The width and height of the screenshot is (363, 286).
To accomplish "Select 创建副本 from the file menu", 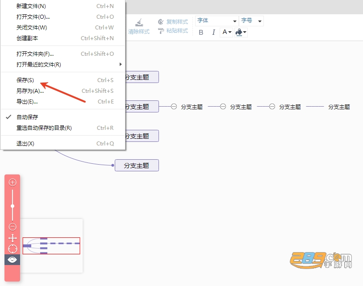I will click(x=63, y=38).
